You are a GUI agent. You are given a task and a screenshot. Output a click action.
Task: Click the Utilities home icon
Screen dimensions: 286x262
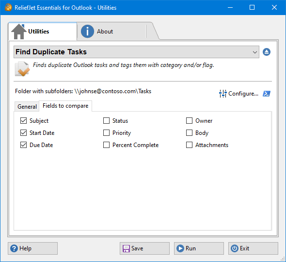(19, 32)
